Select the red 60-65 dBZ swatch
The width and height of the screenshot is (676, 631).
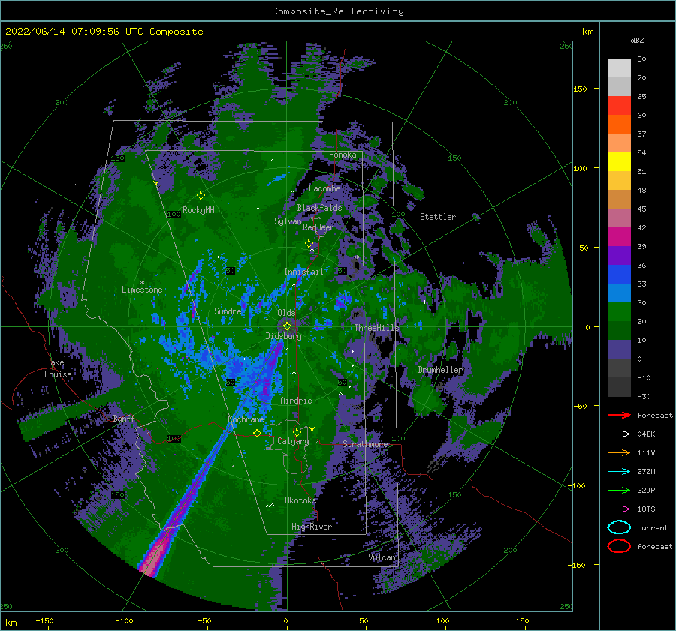coord(619,106)
